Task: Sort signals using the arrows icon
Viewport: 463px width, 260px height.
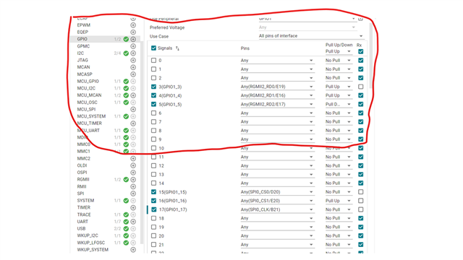Action: (177, 48)
